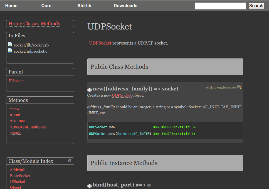Follow the Methods link in sidebar header

pos(50,23)
